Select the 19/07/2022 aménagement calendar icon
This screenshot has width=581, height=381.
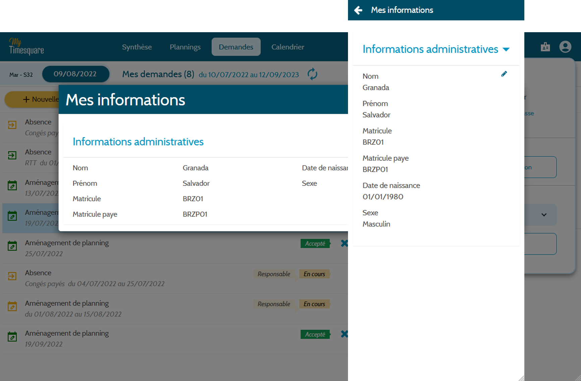click(12, 216)
